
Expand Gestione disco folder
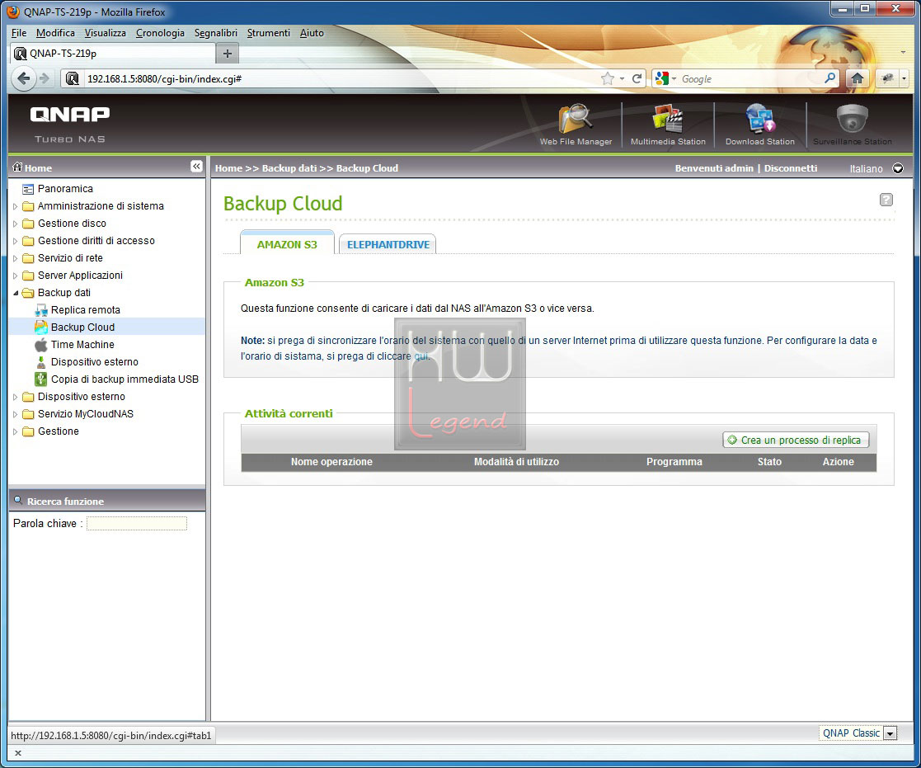point(16,224)
